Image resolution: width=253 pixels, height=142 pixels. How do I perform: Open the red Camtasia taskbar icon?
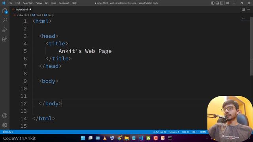[155, 138]
